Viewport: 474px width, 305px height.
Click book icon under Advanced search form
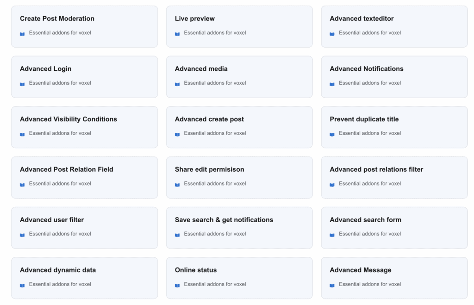tap(332, 235)
